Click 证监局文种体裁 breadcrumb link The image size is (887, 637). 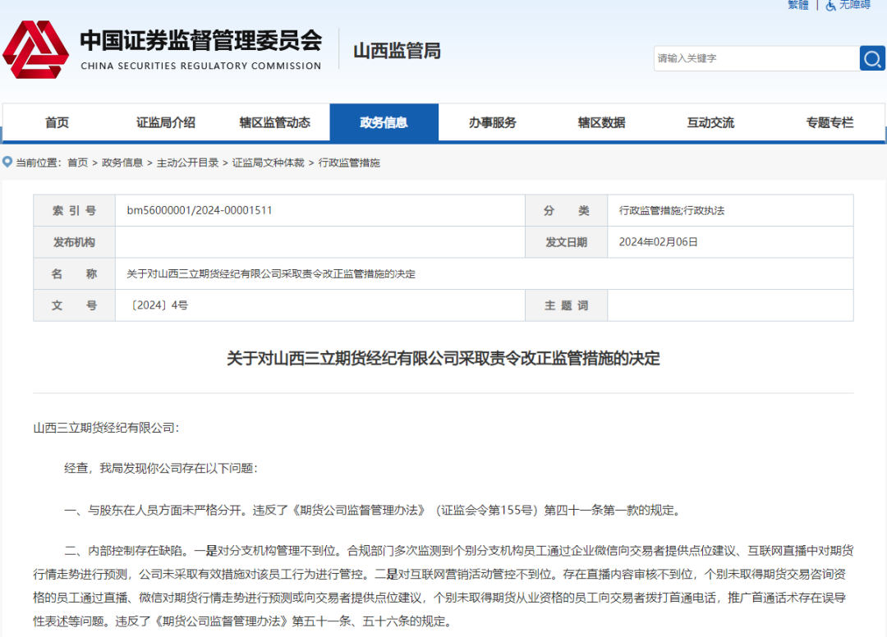pyautogui.click(x=268, y=163)
